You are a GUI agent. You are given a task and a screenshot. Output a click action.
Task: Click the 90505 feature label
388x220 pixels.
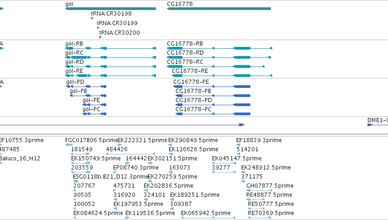click(83, 195)
